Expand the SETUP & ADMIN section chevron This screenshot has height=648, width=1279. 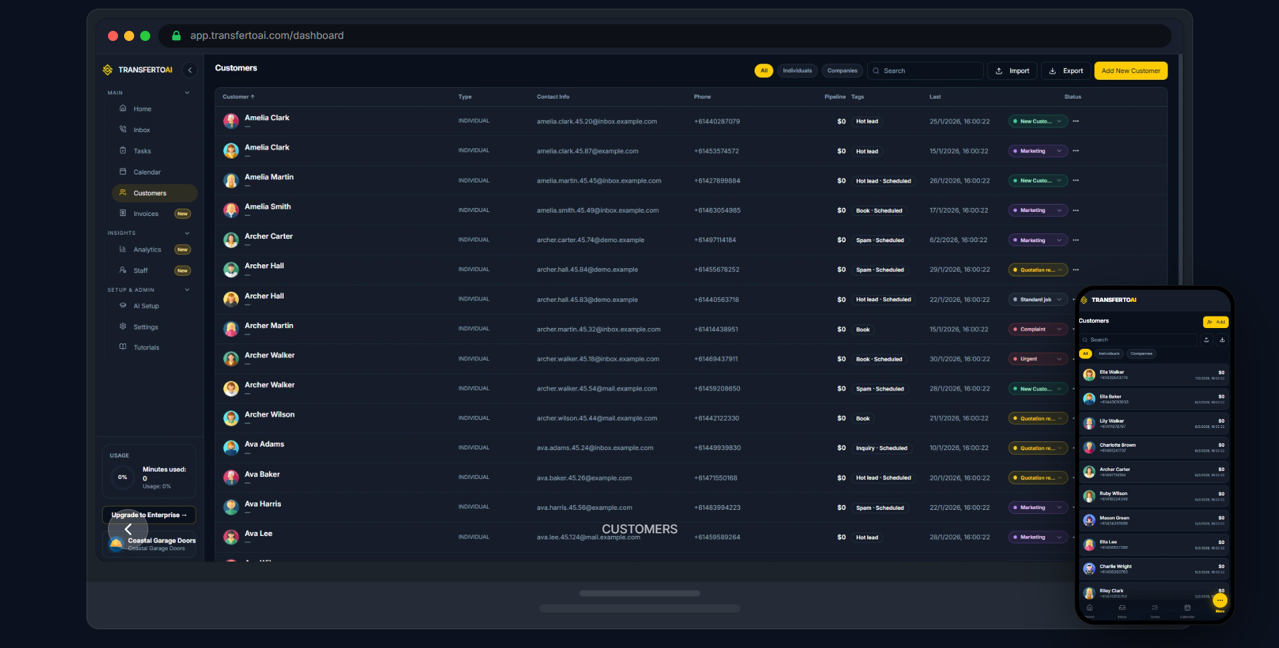coord(186,290)
